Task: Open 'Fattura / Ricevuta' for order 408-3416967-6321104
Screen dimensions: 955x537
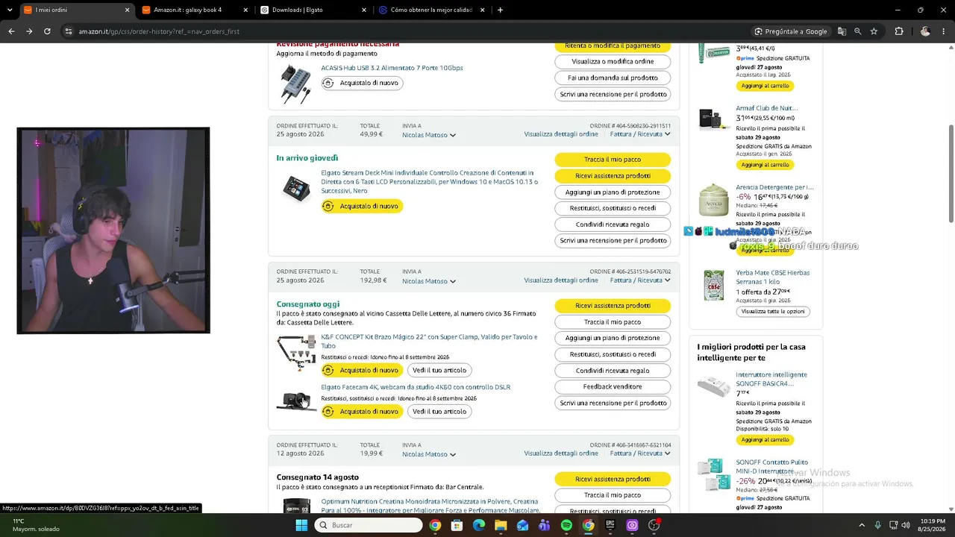Action: [x=640, y=453]
